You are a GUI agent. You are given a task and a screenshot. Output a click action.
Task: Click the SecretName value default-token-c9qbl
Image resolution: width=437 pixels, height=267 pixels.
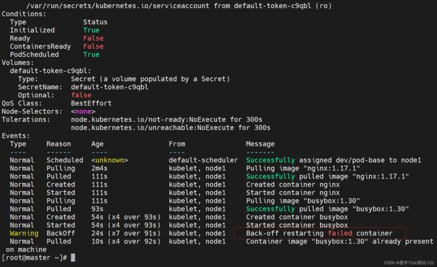pos(110,87)
